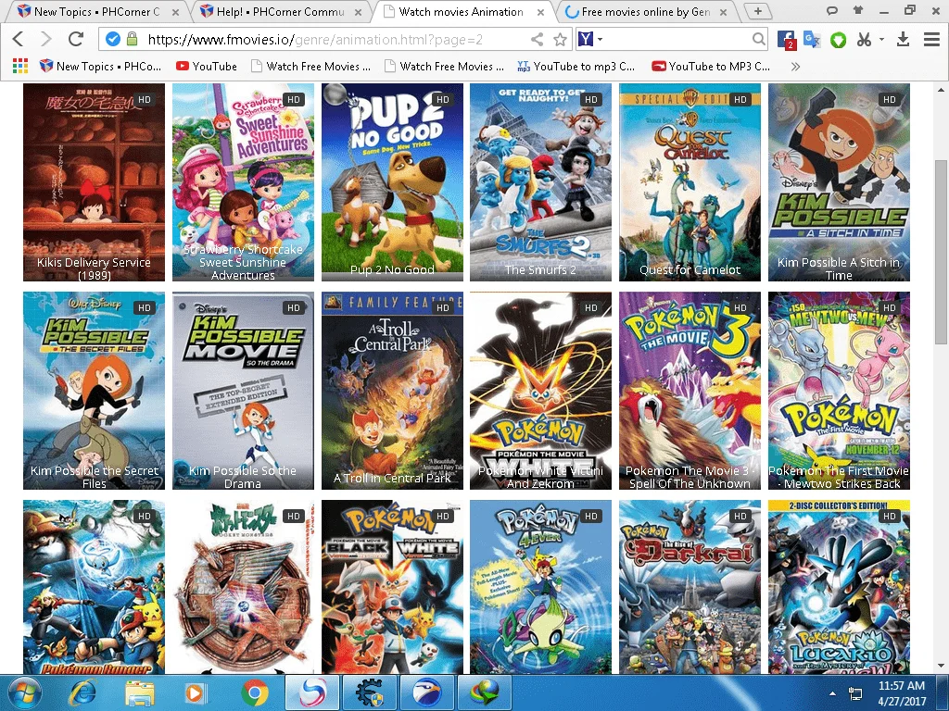Open the downloads arrow icon
This screenshot has height=711, width=949.
pos(903,39)
